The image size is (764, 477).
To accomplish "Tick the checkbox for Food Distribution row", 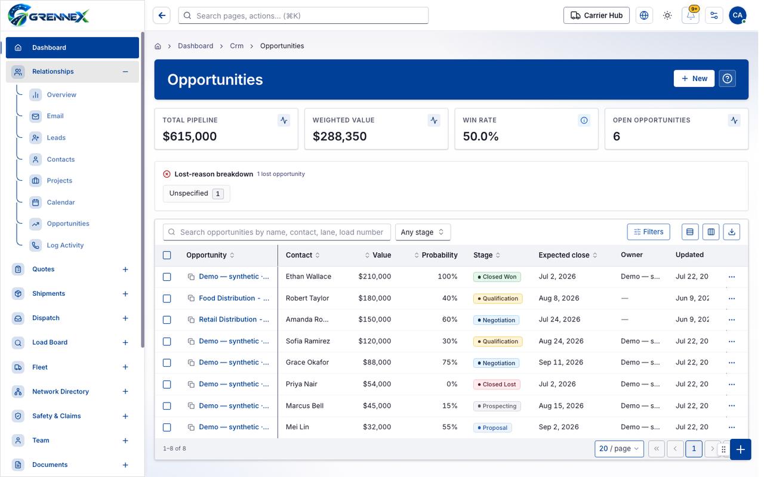I will (x=167, y=298).
